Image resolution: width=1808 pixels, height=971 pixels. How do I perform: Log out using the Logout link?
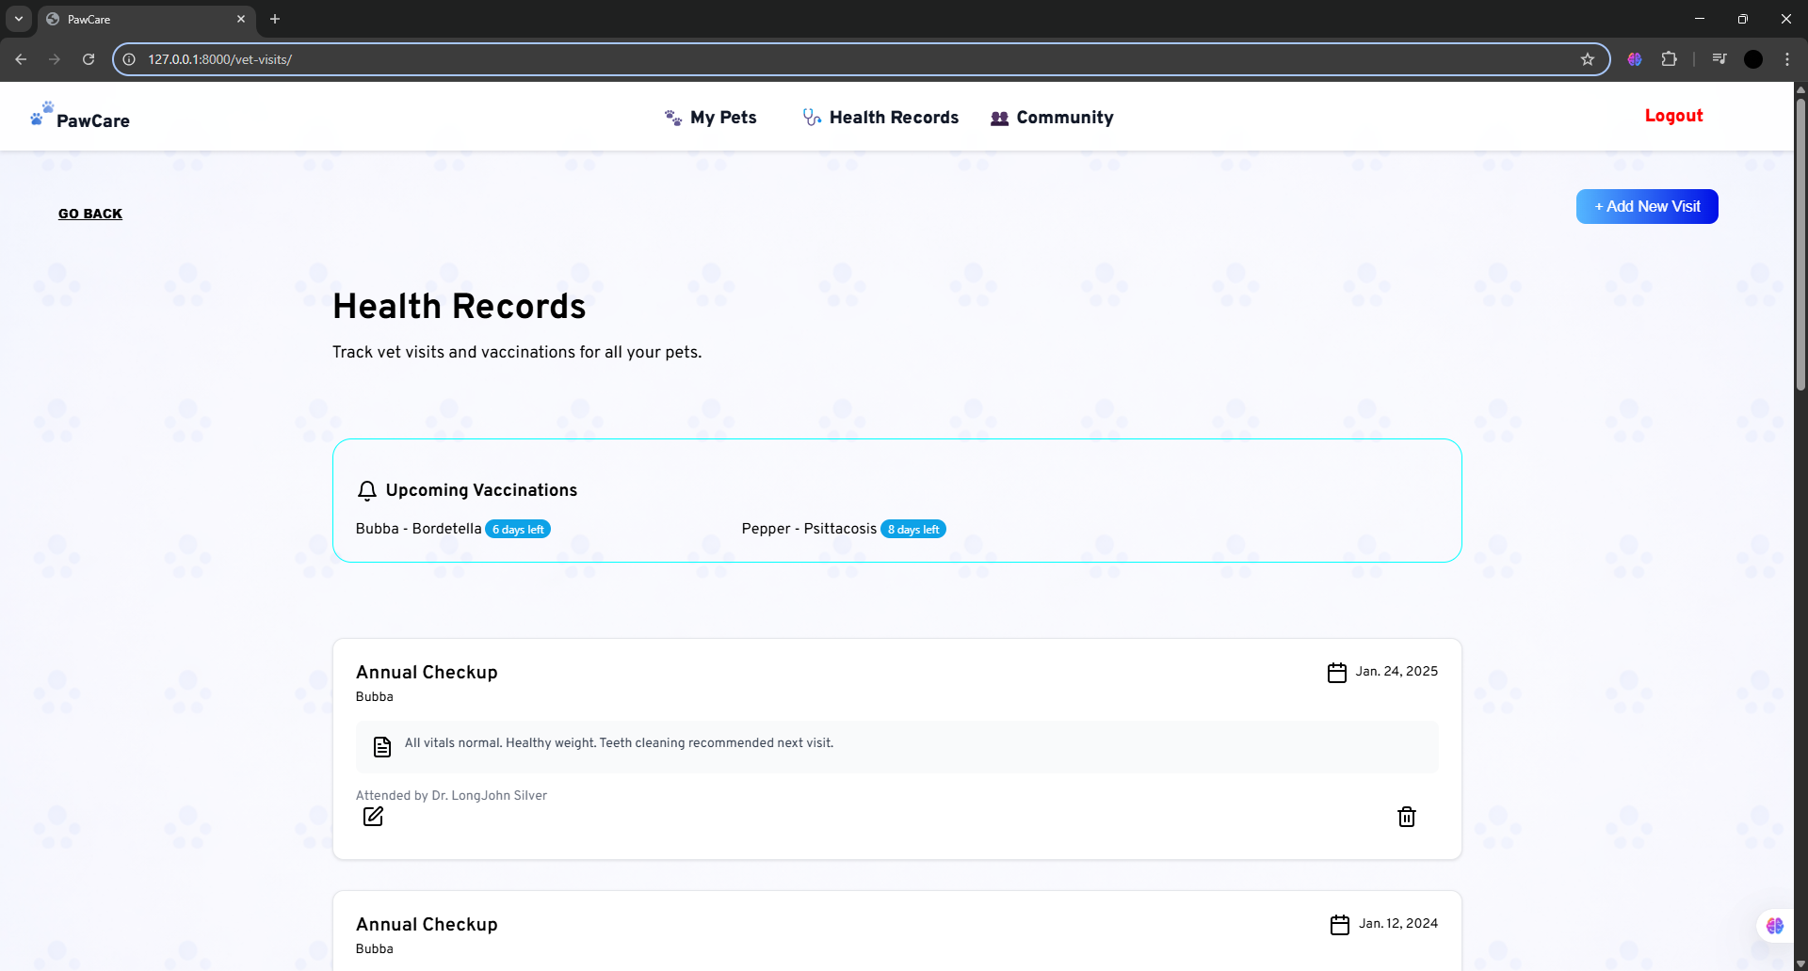tap(1673, 116)
